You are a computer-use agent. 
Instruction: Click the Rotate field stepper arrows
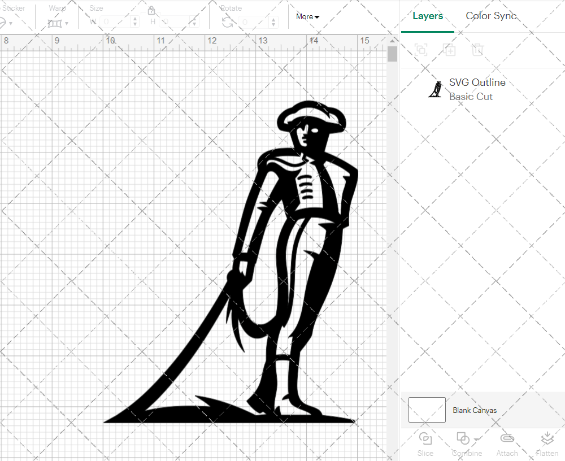(273, 22)
